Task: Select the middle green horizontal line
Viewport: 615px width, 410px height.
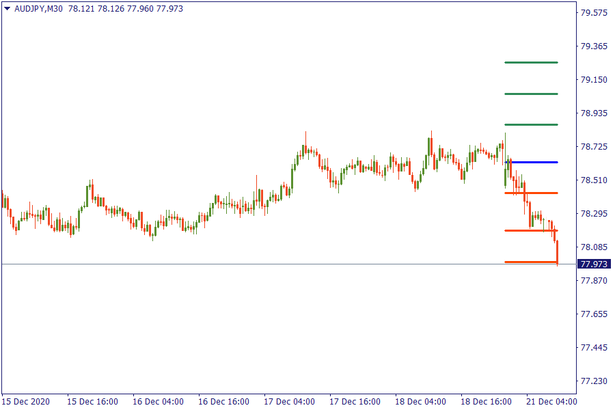Action: [531, 94]
